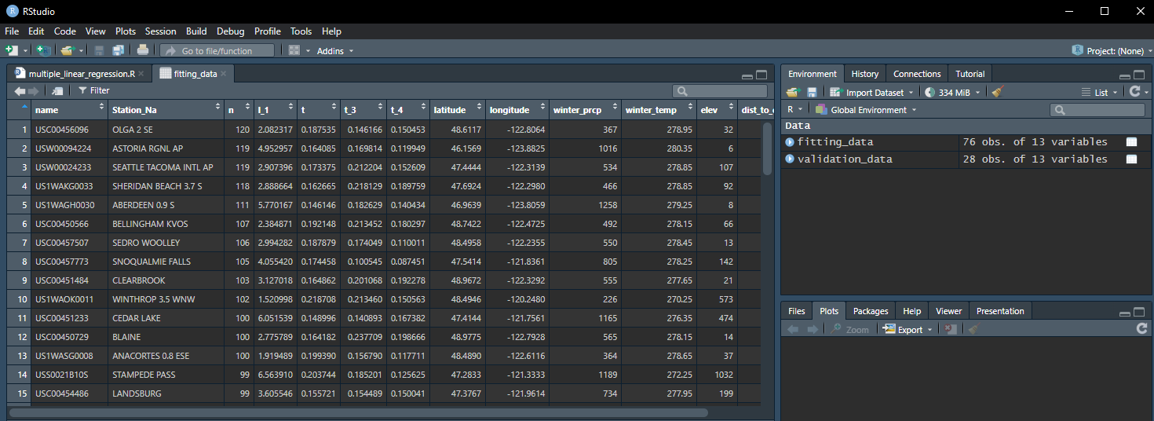1154x421 pixels.
Task: Open the Tools menu
Action: 301,31
